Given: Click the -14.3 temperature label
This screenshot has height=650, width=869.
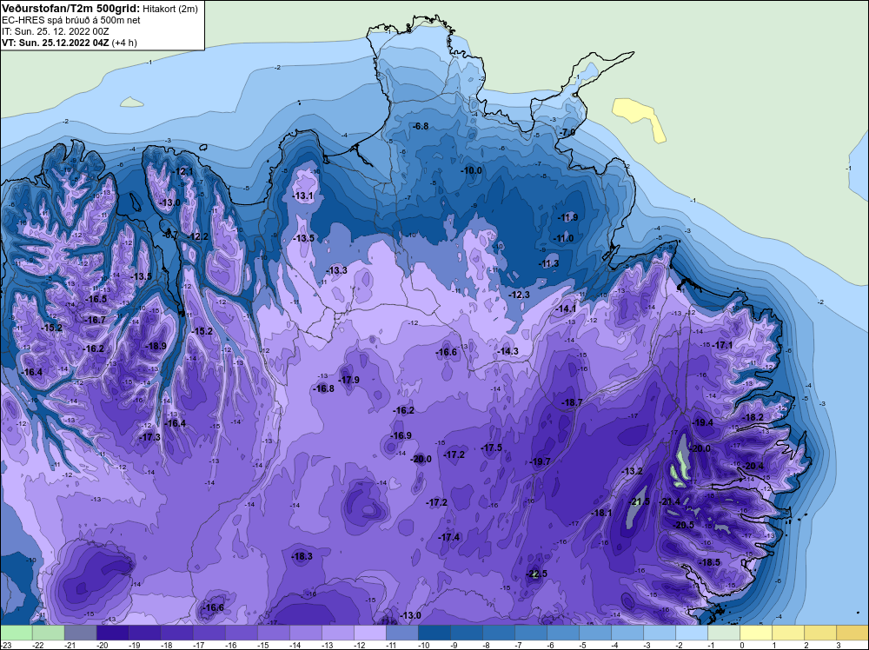Looking at the screenshot, I should (507, 351).
